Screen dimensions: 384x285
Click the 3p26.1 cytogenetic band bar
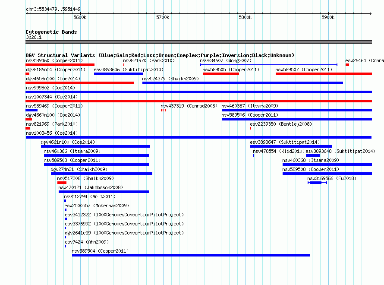[x=198, y=42]
